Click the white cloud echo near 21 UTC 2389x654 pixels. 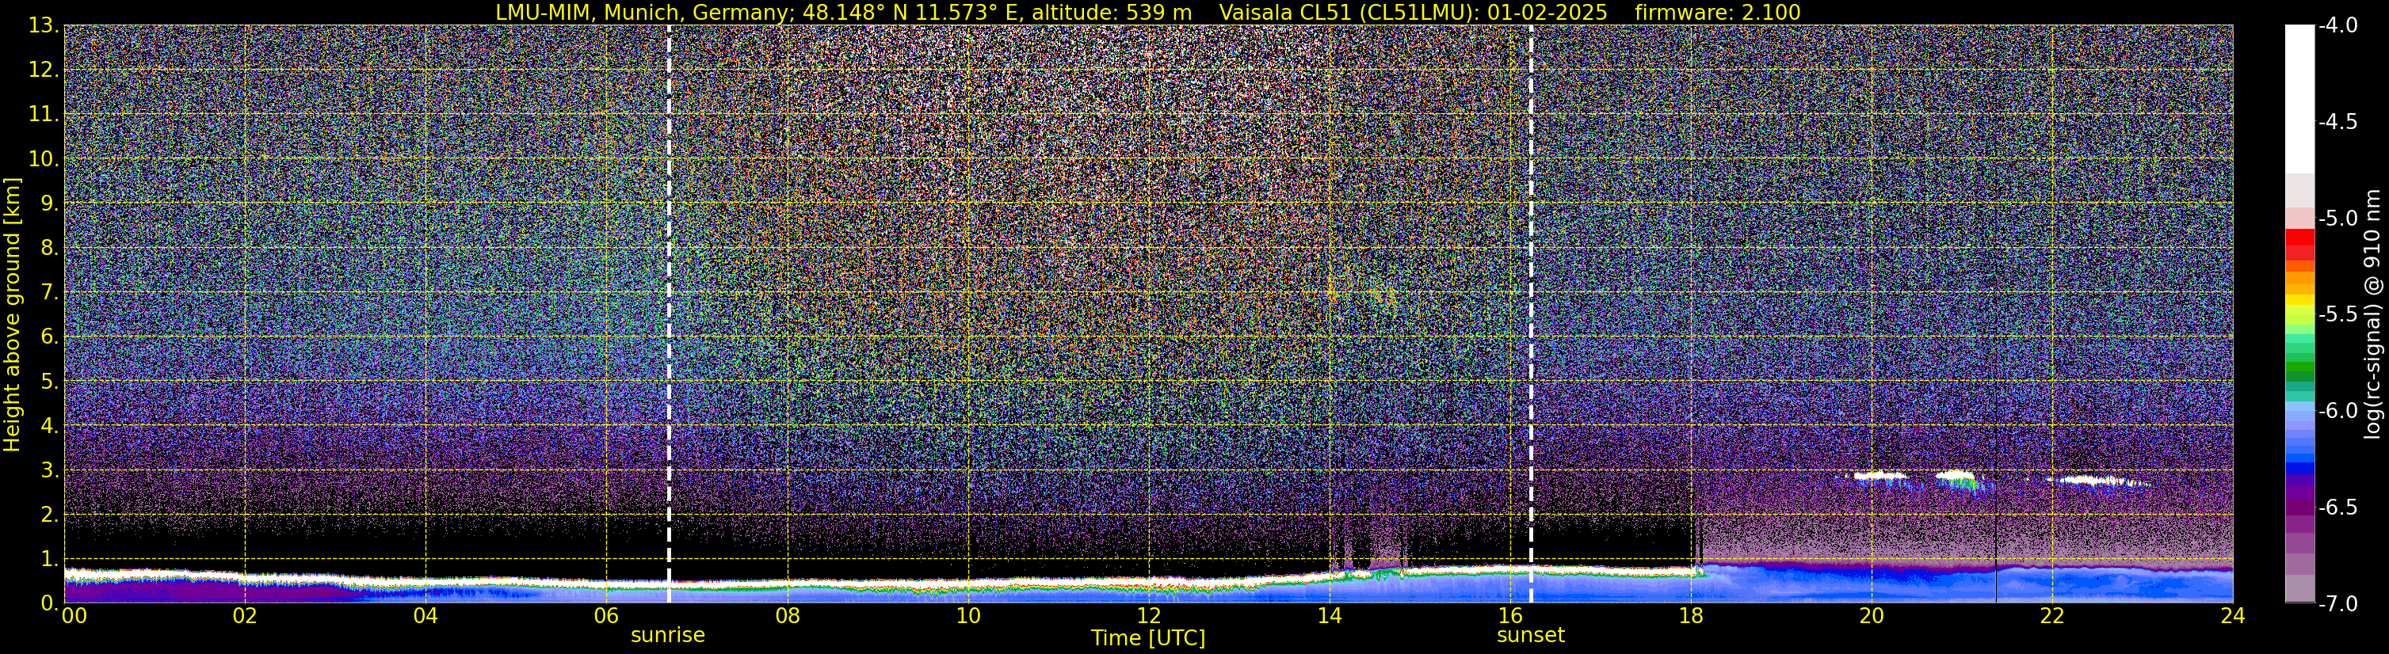pyautogui.click(x=1956, y=475)
